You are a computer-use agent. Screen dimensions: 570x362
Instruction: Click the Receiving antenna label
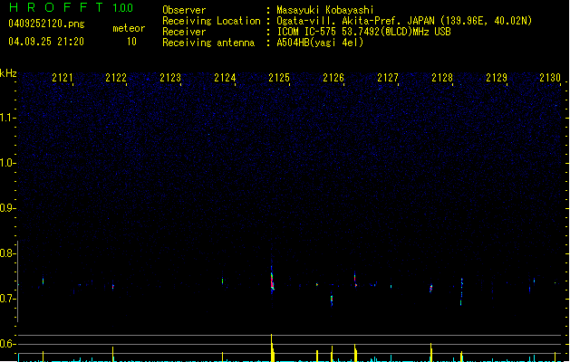coord(208,43)
